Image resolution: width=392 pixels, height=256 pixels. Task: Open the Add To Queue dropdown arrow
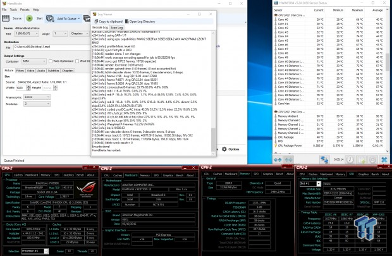click(79, 18)
